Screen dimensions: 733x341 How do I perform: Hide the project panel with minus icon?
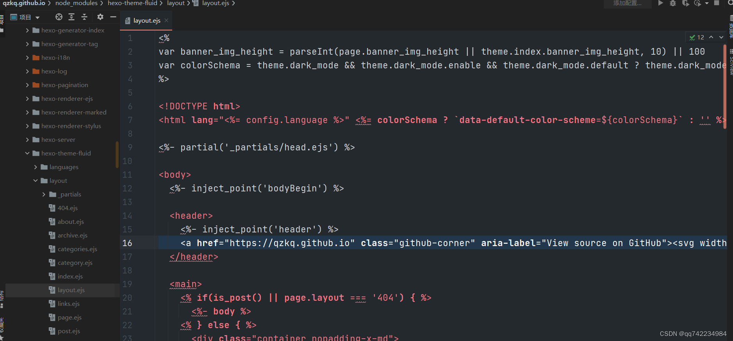click(x=113, y=17)
